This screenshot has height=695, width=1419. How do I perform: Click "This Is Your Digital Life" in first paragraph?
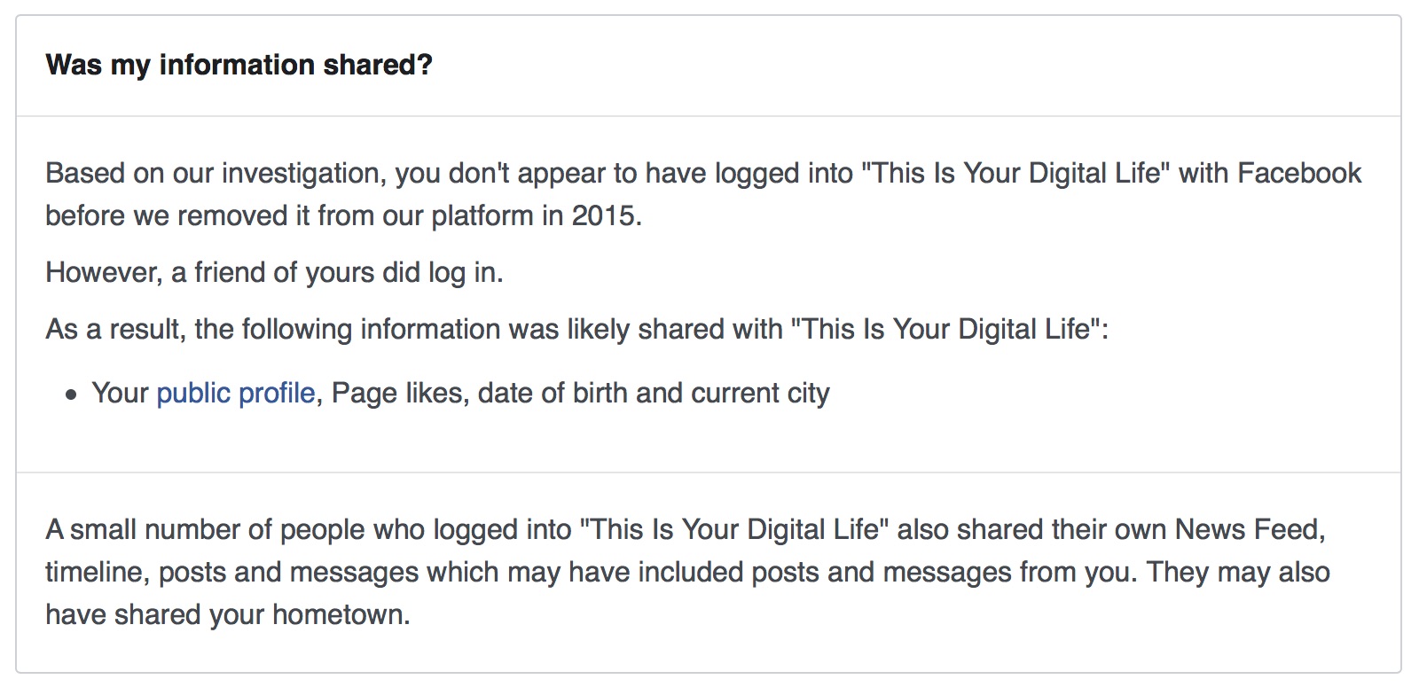tap(1016, 173)
